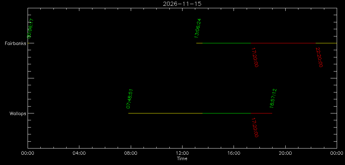
Task: Click the green segment of Wallops line
Action: [227, 113]
